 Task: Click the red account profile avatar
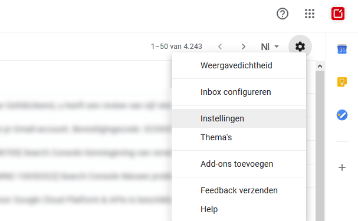tap(338, 14)
